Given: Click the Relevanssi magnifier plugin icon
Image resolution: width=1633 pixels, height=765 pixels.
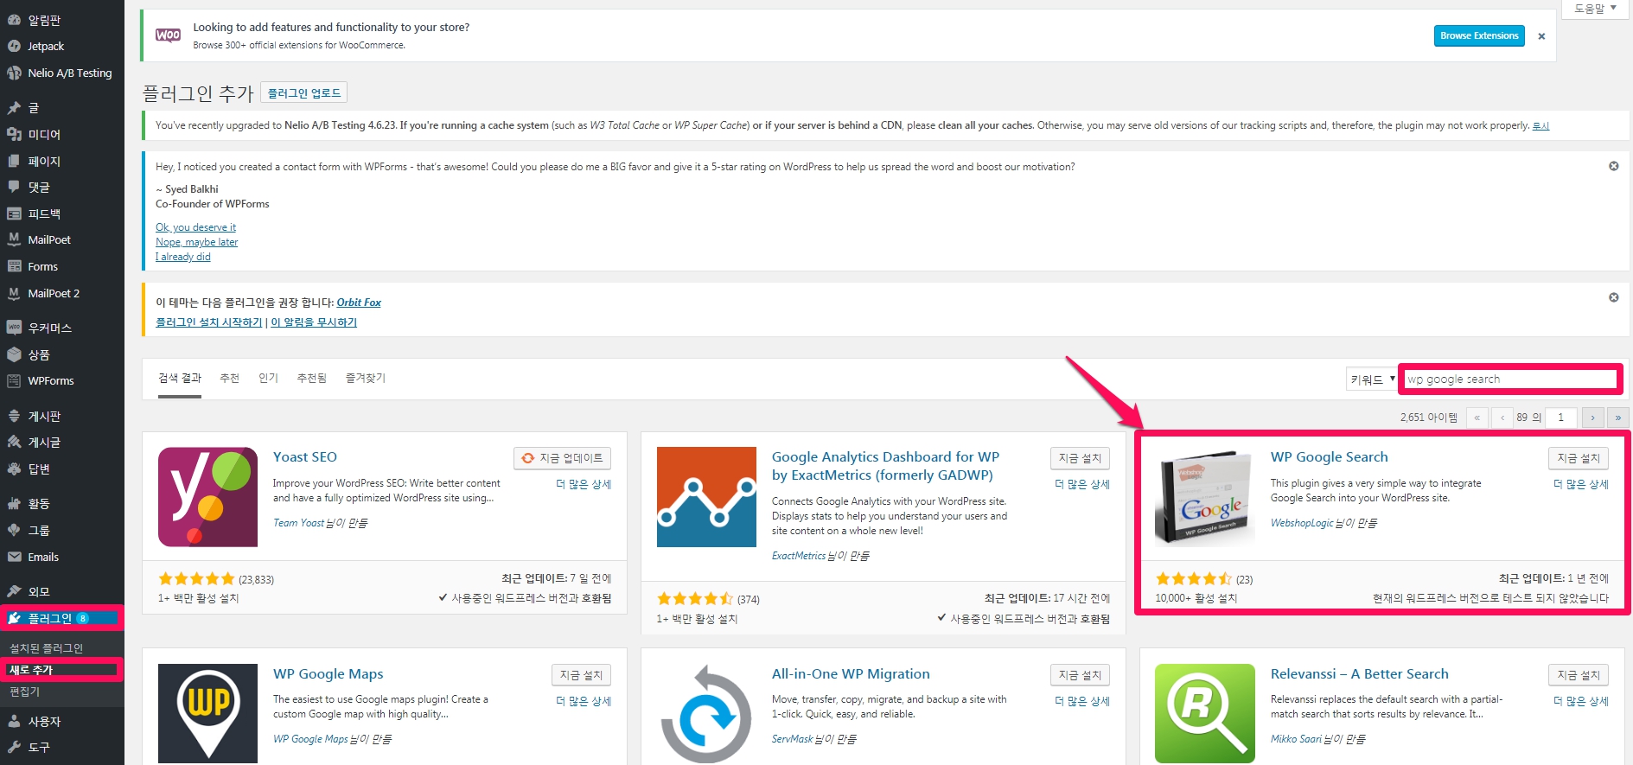Looking at the screenshot, I should coord(1204,713).
